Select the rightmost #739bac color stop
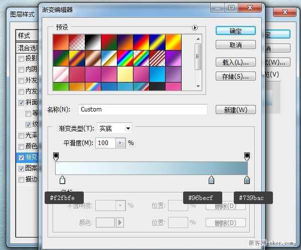This screenshot has height=250, width=301. click(247, 179)
